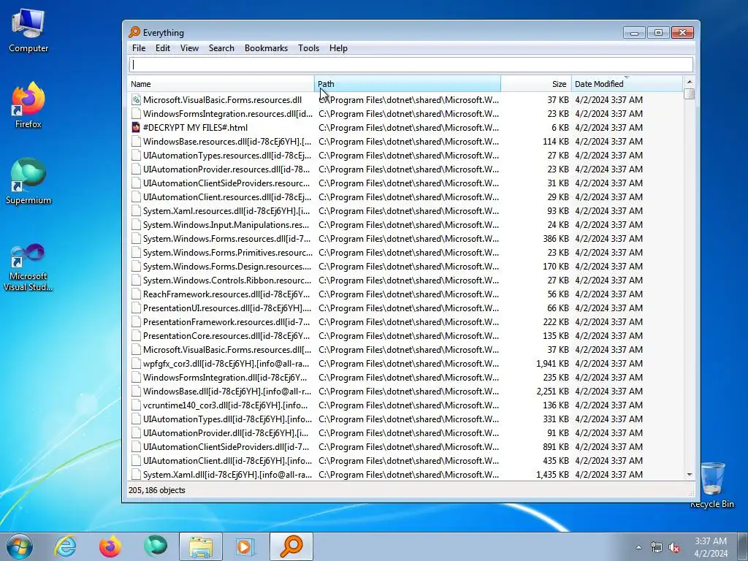Click the network status tray icon
Viewport: 748px width, 561px height.
click(x=657, y=547)
